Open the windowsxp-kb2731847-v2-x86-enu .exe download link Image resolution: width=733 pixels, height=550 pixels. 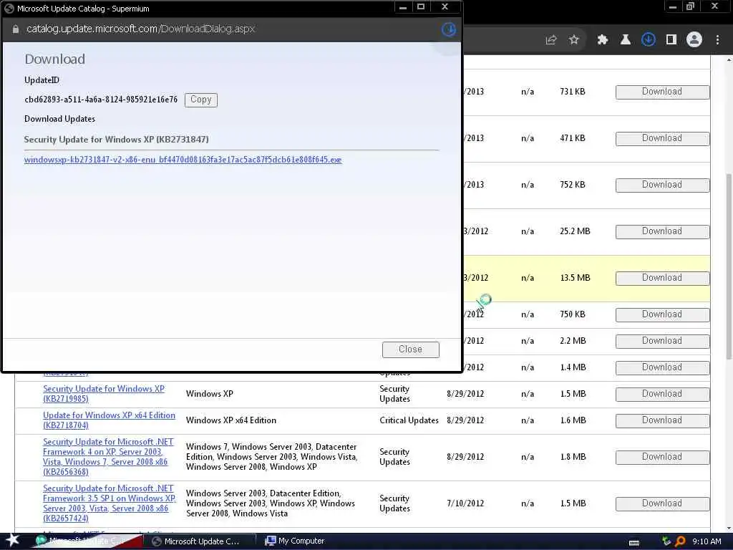[x=183, y=160]
